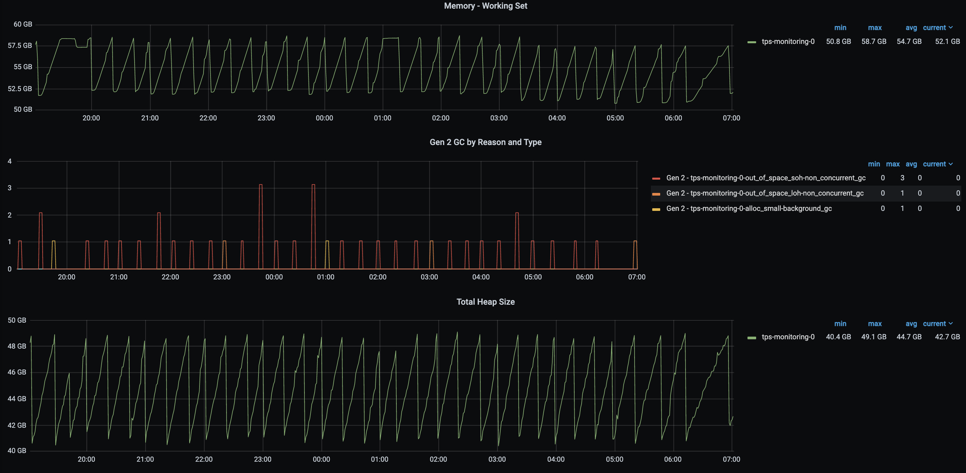966x473 pixels.
Task: Open the Total Heap Size panel title menu
Action: click(x=485, y=302)
